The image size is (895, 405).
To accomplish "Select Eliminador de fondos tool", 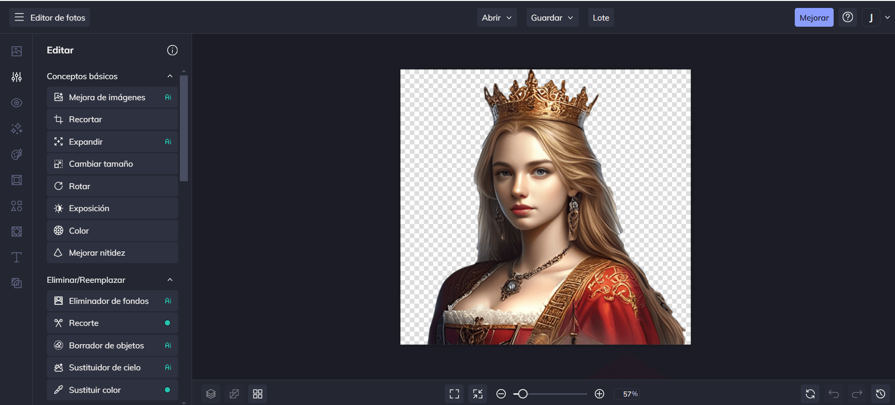I will tap(112, 301).
